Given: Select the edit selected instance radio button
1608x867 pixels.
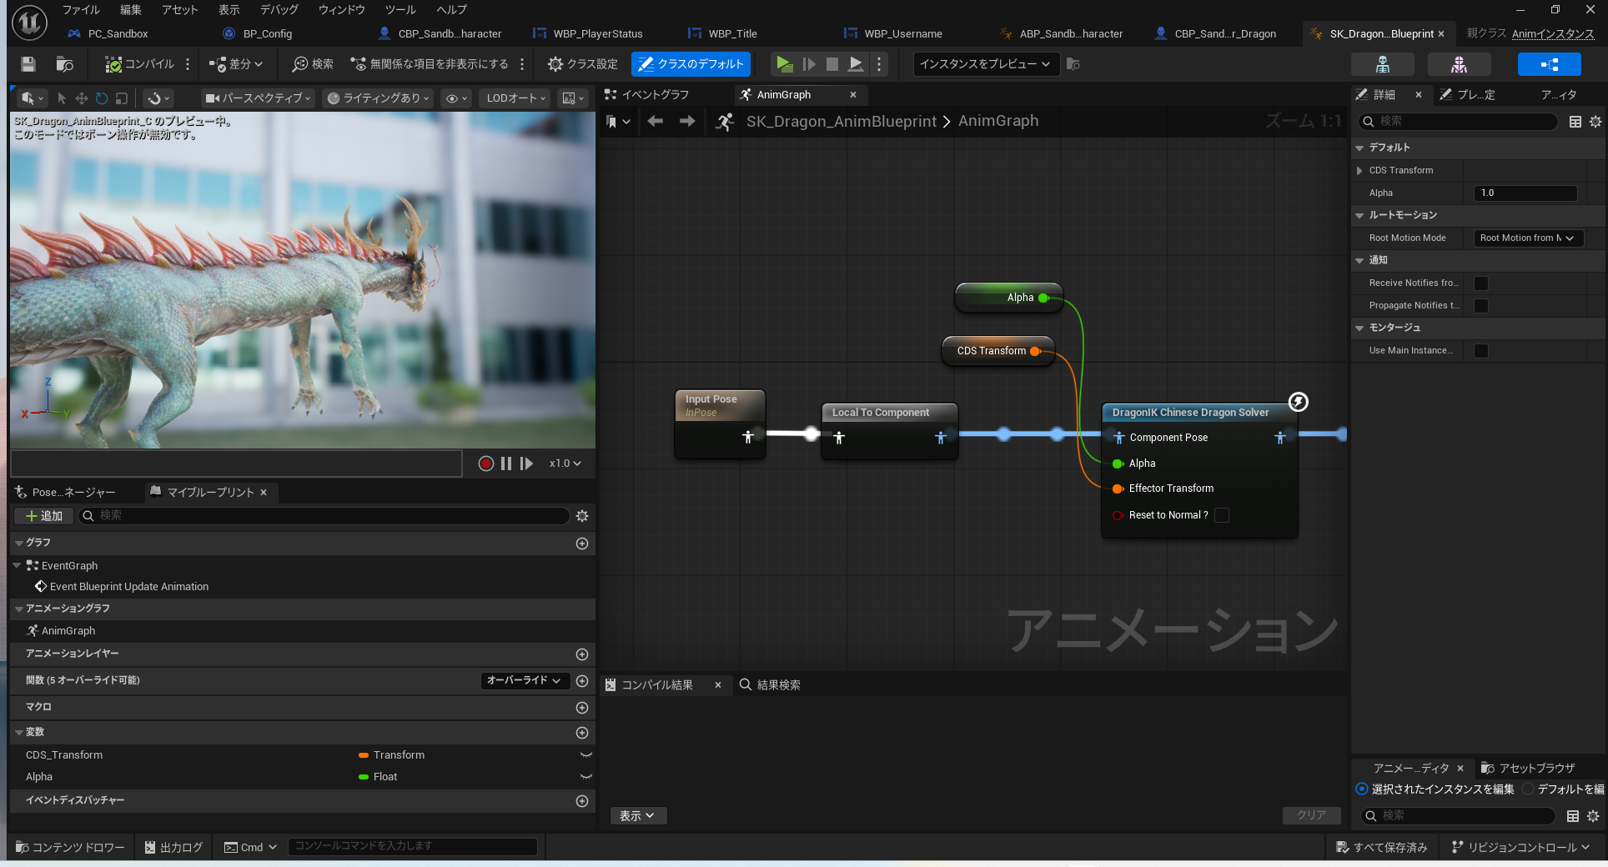Looking at the screenshot, I should coord(1362,789).
